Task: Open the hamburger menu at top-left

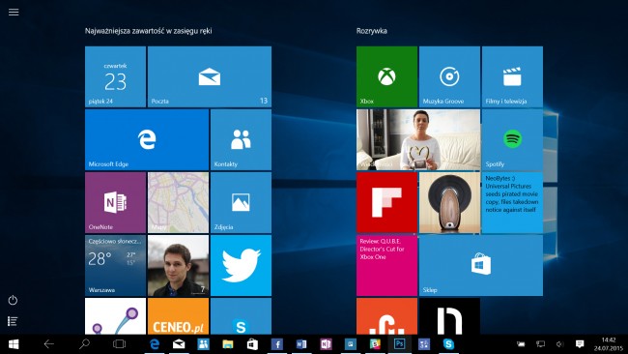Action: tap(14, 12)
